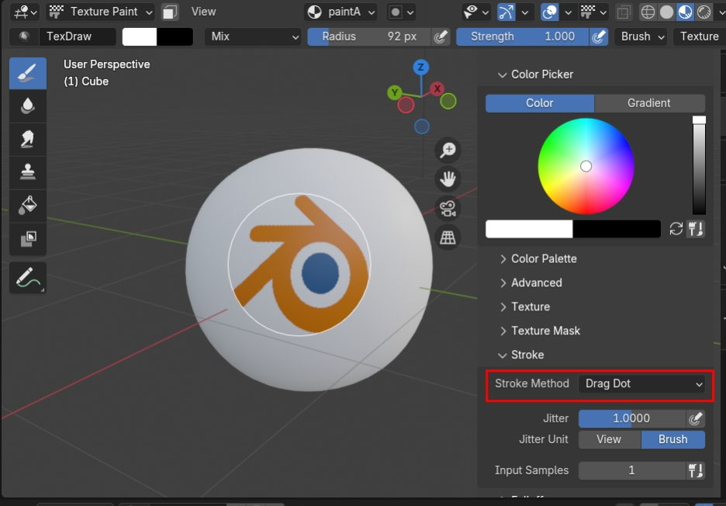Image resolution: width=726 pixels, height=506 pixels.
Task: Select the Annotate tool
Action: [28, 278]
